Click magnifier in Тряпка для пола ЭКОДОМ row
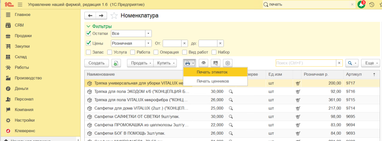This screenshot has width=382, height=141. click(x=231, y=92)
